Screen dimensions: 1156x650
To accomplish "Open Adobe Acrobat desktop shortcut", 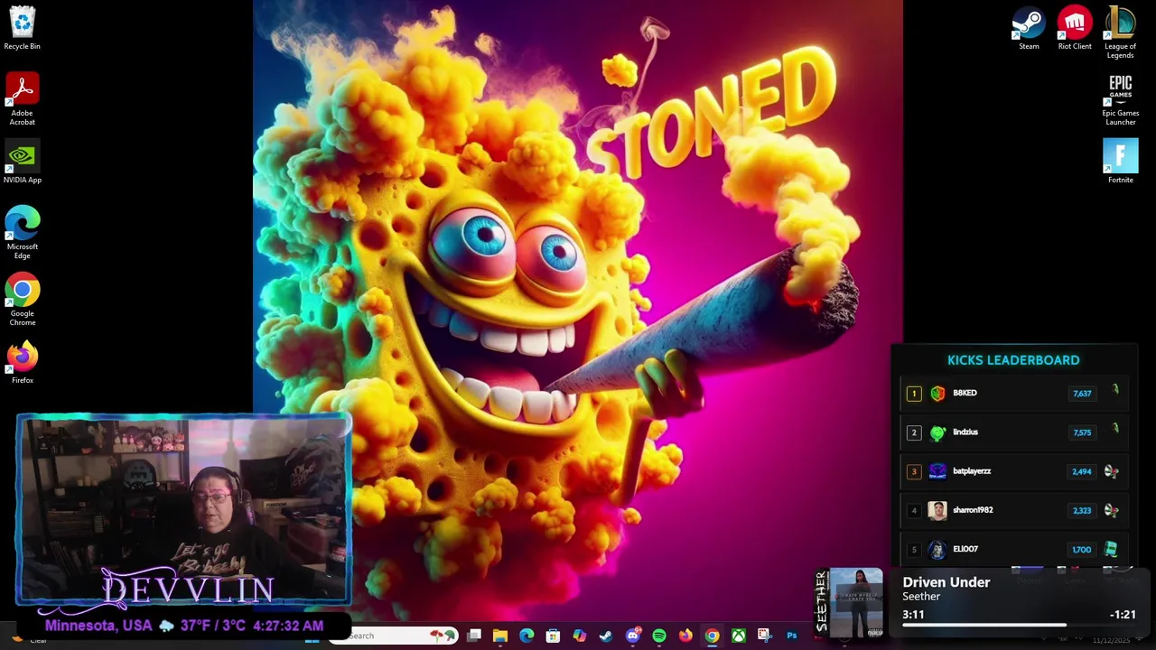I will tap(22, 98).
